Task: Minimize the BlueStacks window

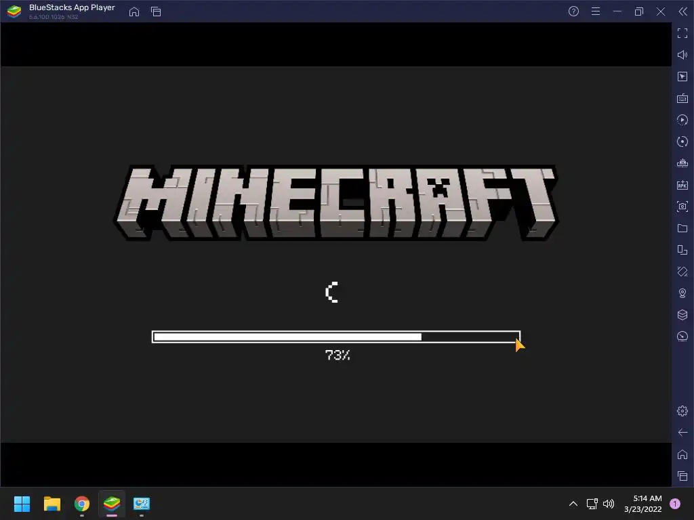Action: tap(617, 12)
